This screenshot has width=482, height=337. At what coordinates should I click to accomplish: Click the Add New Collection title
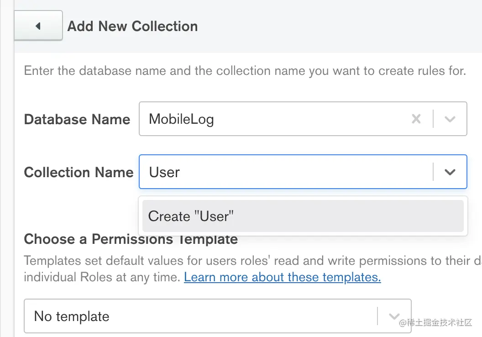[x=132, y=26]
